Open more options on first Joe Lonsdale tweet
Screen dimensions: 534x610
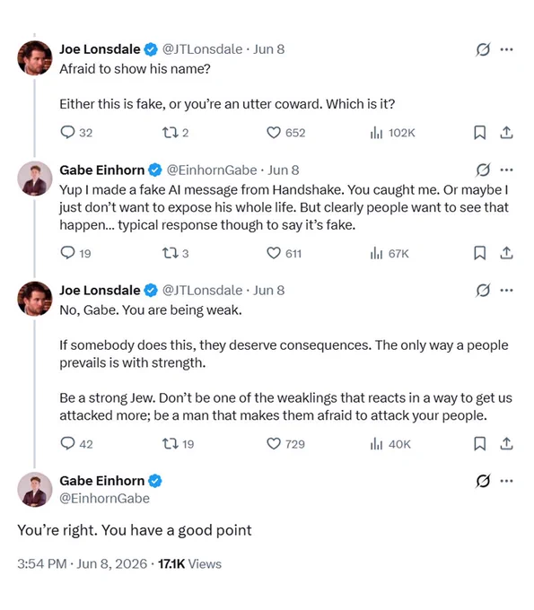tap(506, 49)
